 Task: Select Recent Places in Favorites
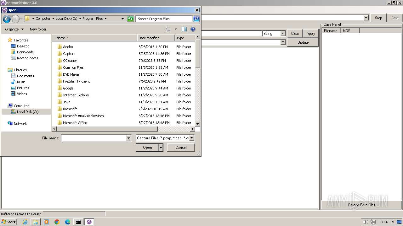point(27,58)
